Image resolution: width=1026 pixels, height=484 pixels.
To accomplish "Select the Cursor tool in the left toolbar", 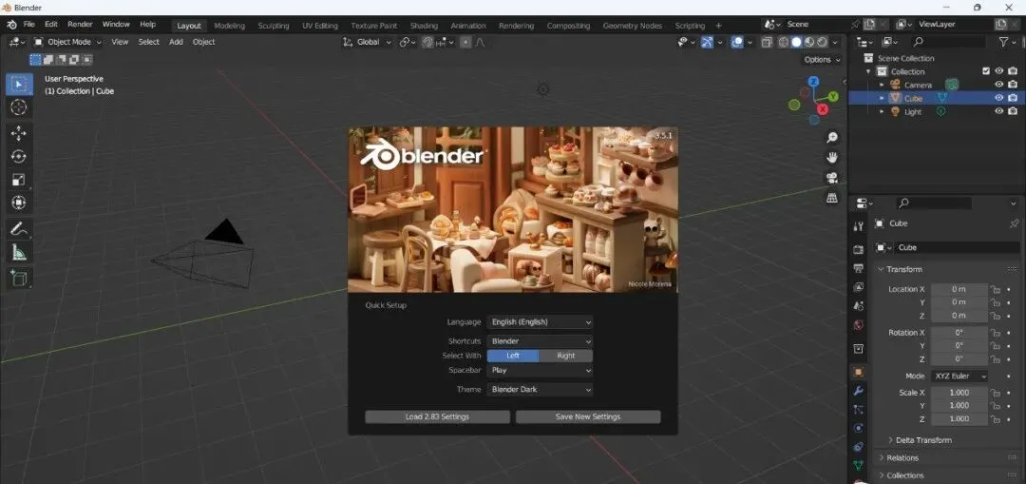I will tap(18, 107).
